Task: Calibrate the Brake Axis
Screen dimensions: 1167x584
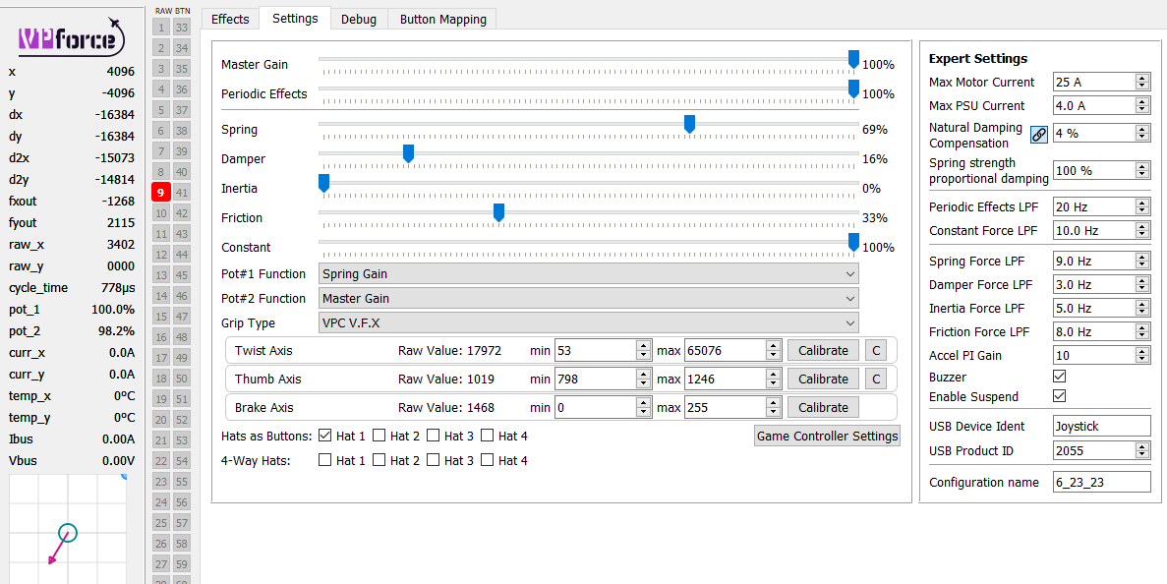Action: (x=823, y=407)
